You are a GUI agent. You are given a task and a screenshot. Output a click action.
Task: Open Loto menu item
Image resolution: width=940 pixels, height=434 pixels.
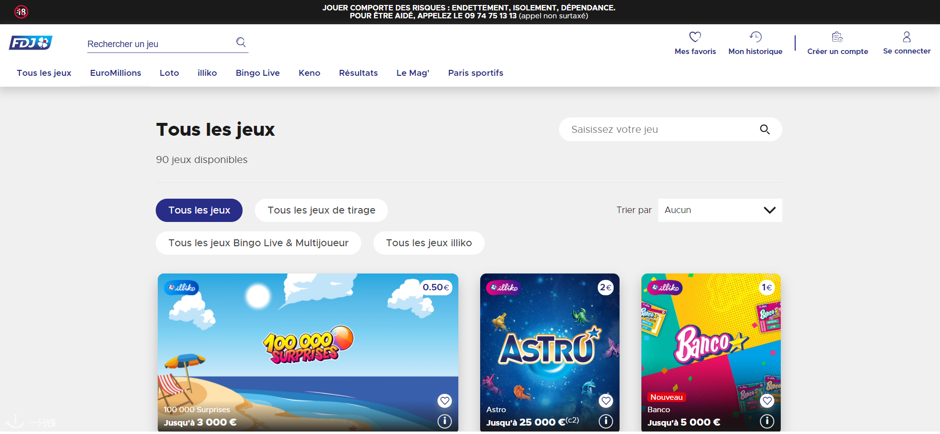pyautogui.click(x=169, y=73)
